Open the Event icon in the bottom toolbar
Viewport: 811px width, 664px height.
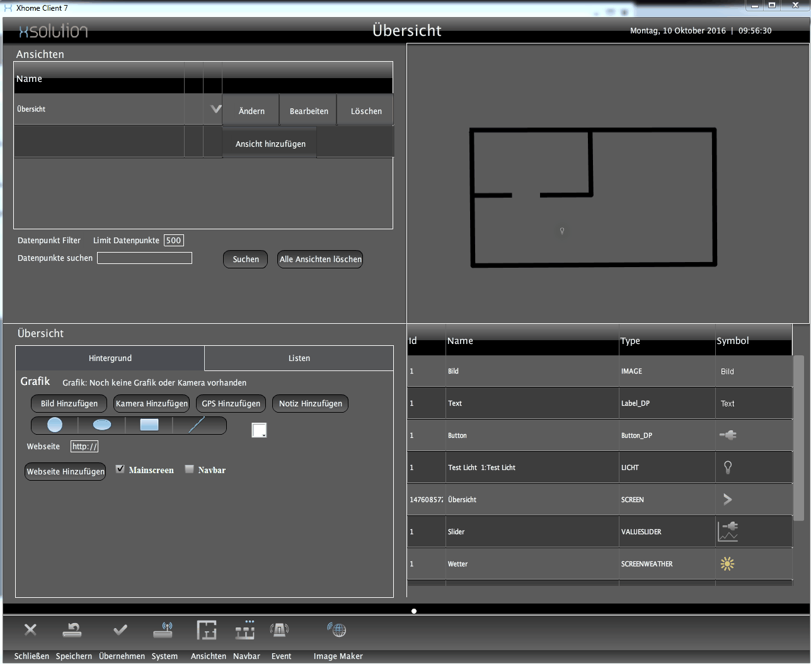[x=280, y=630]
